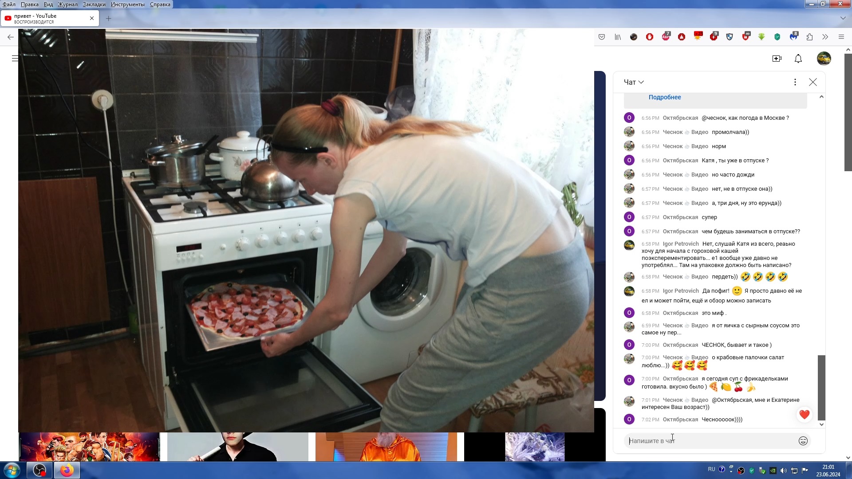Open chat three-dot options menu
Image resolution: width=852 pixels, height=479 pixels.
[795, 82]
